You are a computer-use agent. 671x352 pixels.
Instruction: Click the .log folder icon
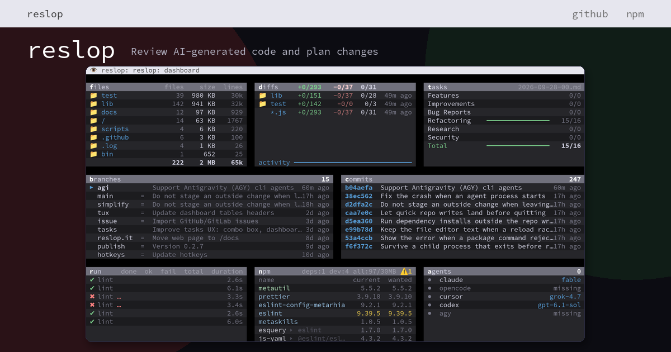[x=93, y=146]
